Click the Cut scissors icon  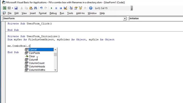[22, 8]
